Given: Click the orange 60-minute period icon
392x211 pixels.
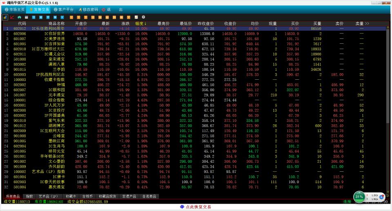Looking at the screenshot, I should coord(107,17).
